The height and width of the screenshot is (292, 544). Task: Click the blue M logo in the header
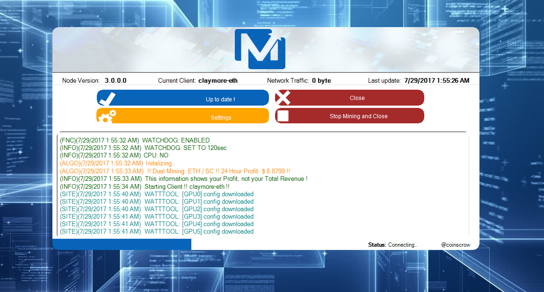click(x=260, y=49)
